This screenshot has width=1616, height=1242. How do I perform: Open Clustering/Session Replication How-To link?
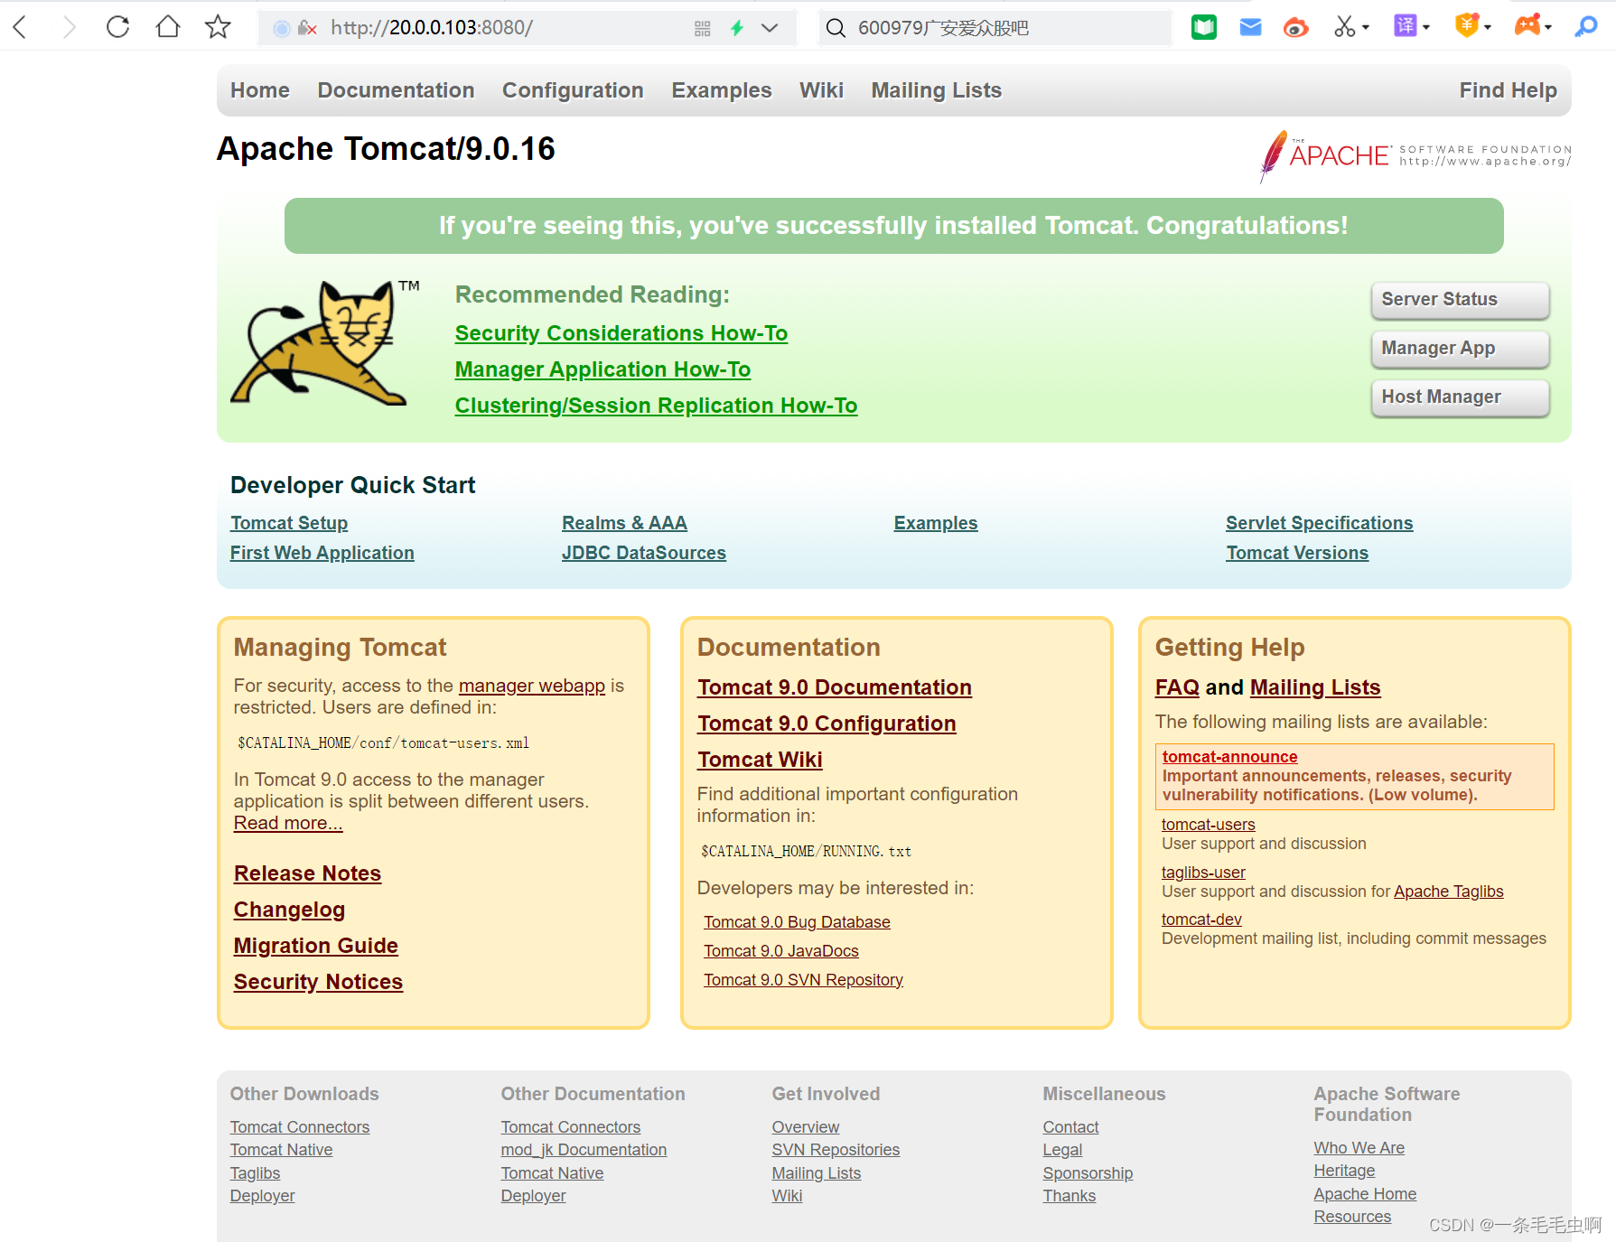[656, 406]
